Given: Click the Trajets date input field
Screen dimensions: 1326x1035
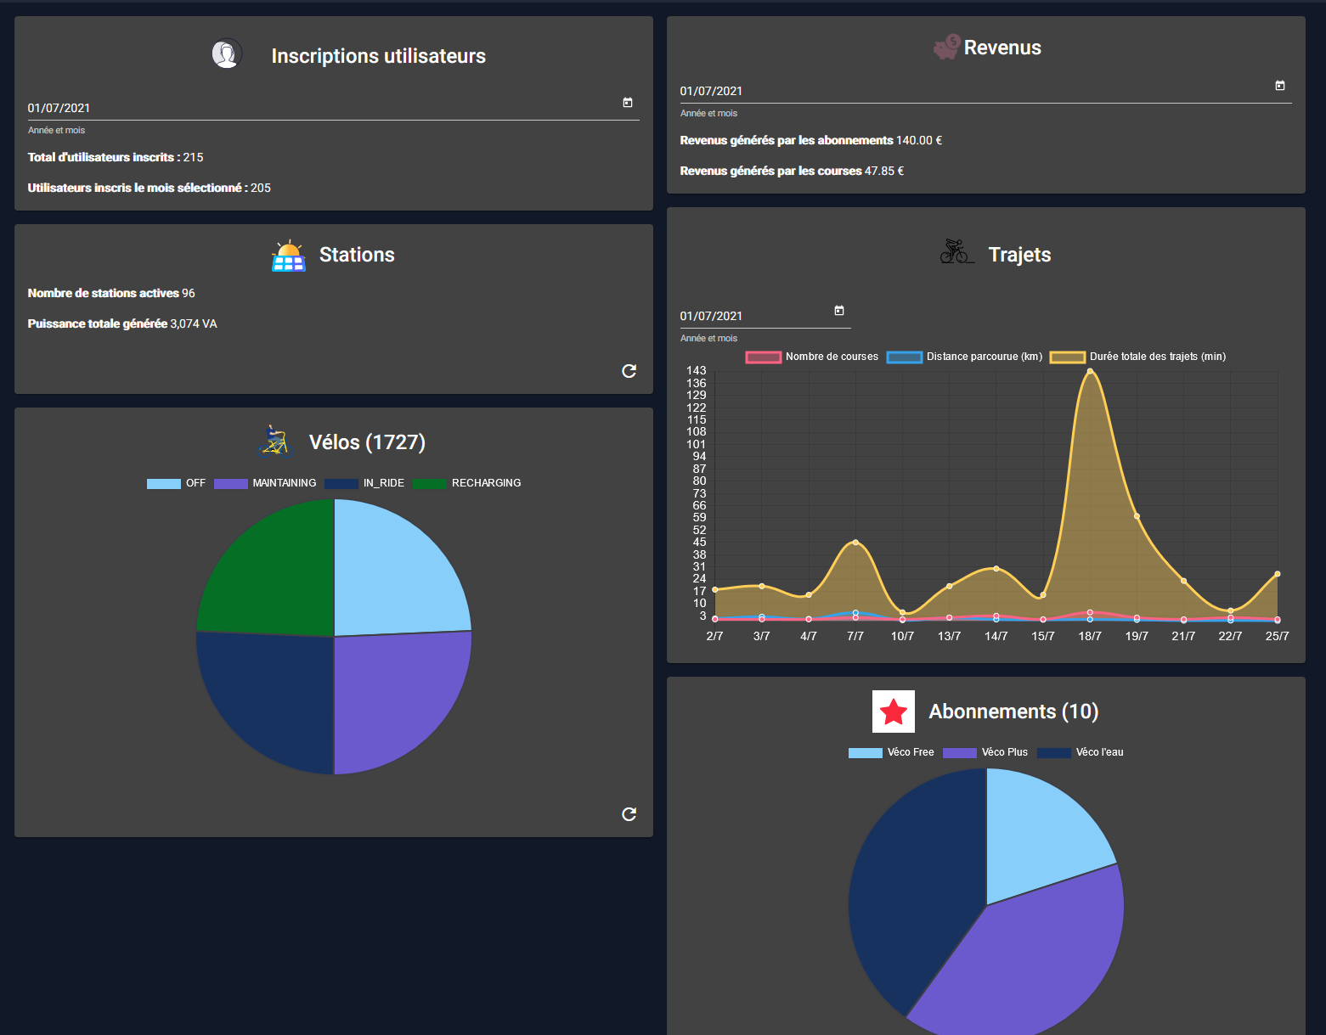Looking at the screenshot, I should 765,316.
